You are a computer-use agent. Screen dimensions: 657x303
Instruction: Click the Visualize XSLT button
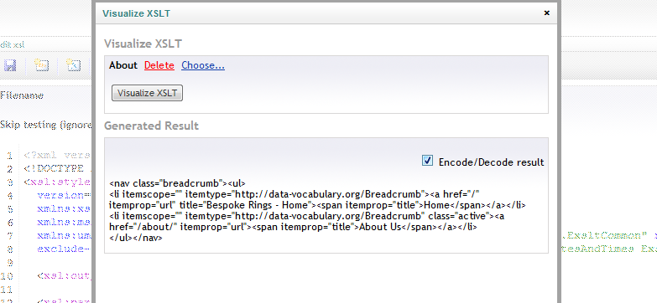(147, 93)
